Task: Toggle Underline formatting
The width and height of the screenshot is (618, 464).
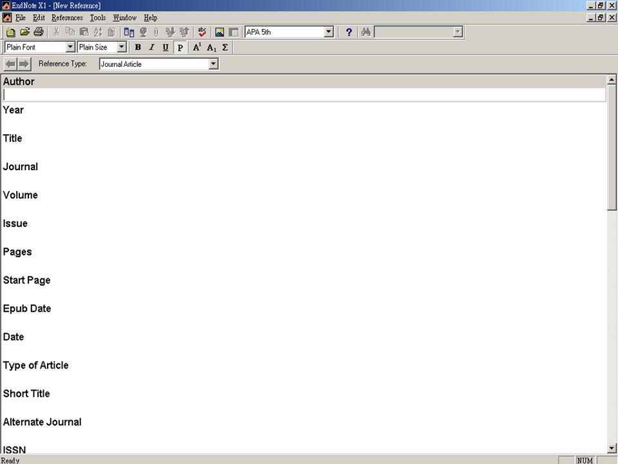Action: click(165, 47)
